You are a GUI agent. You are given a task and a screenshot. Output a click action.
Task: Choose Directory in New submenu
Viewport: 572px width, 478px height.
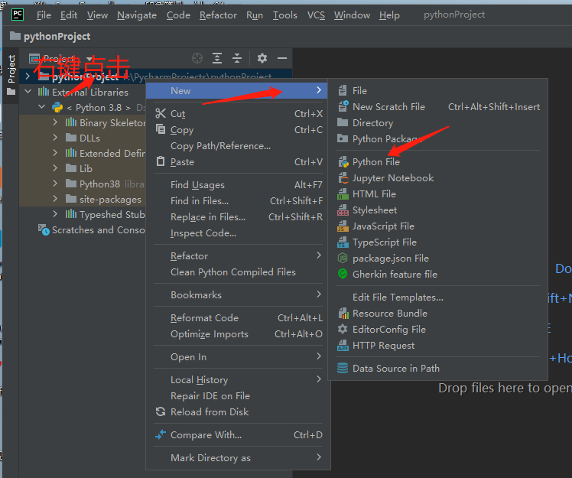pyautogui.click(x=437, y=123)
